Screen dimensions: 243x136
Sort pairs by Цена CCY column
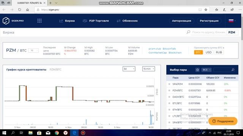click(194, 78)
